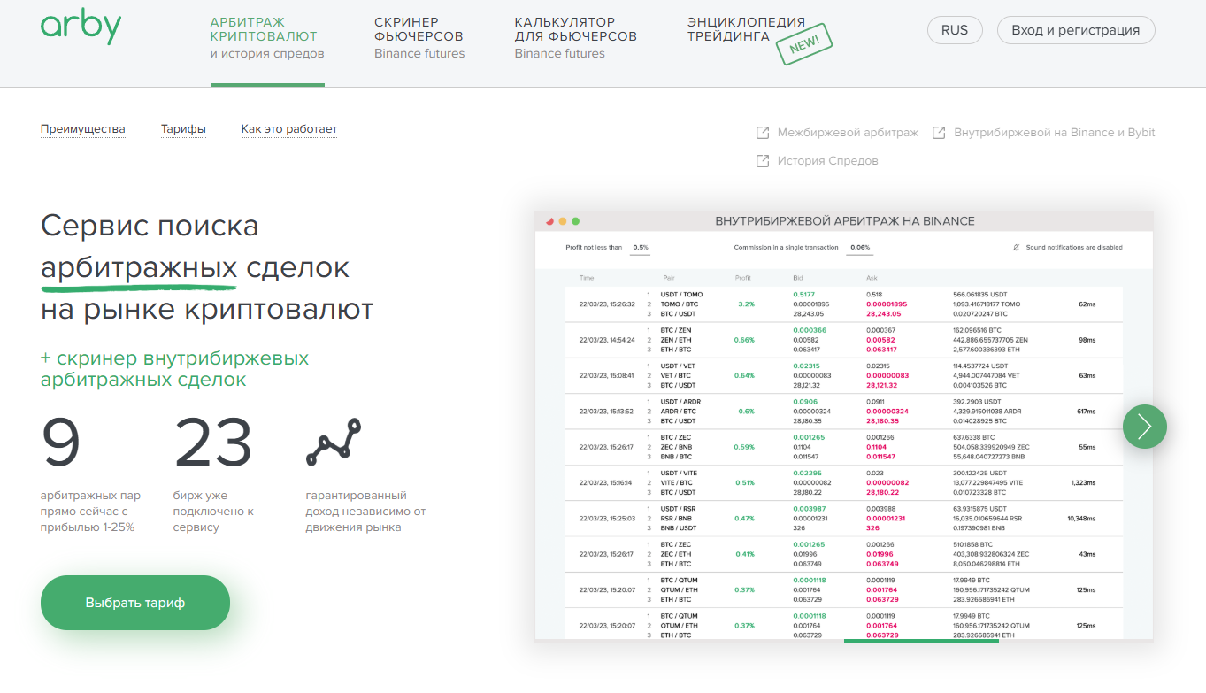Click the large number 9 statistic
Screen dimensions: 1206x693
[61, 443]
